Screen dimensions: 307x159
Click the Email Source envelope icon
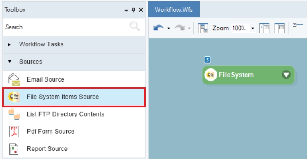[14, 79]
